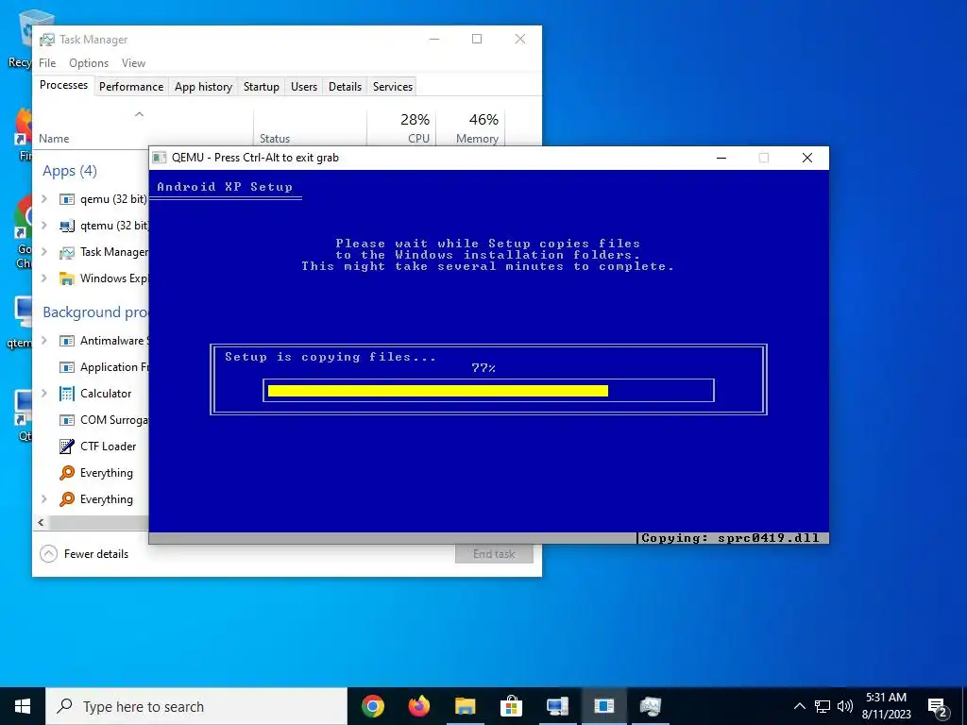Select the Processes tab
Image resolution: width=967 pixels, height=725 pixels.
tap(63, 85)
